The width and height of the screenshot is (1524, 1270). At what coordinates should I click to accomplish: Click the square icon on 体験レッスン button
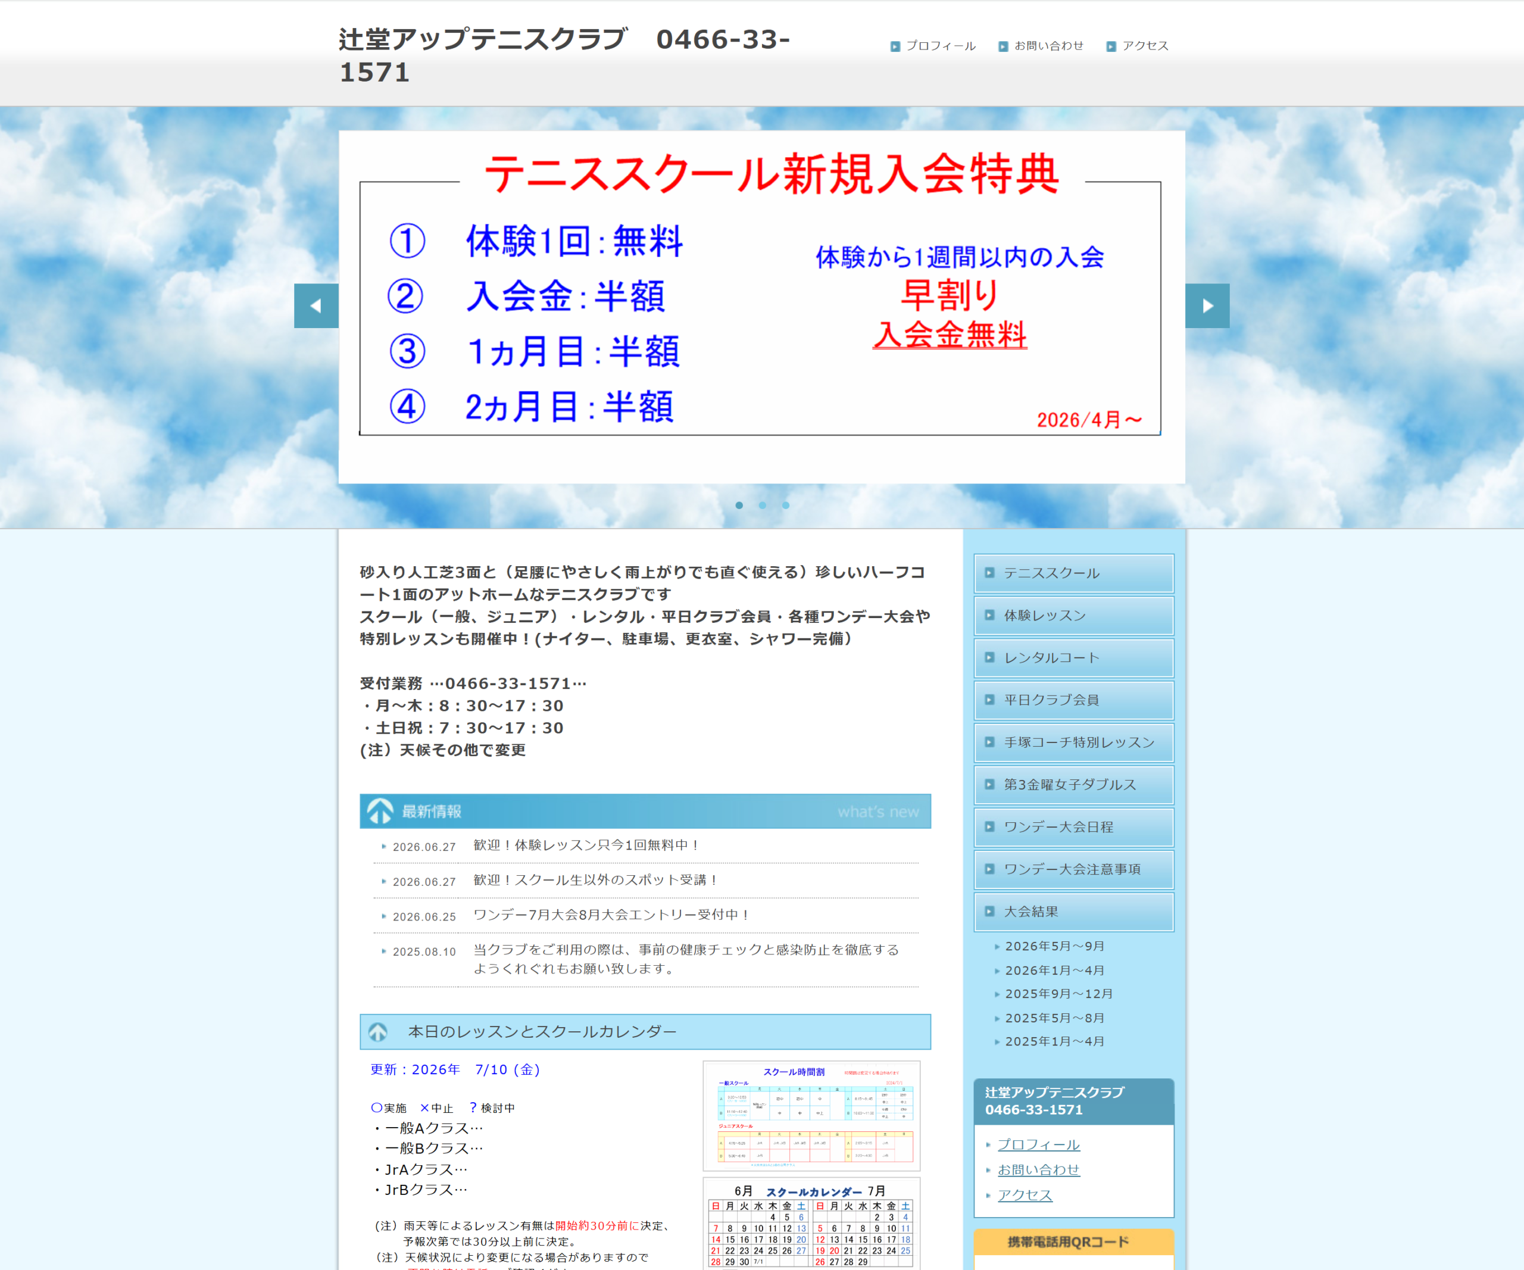(989, 616)
